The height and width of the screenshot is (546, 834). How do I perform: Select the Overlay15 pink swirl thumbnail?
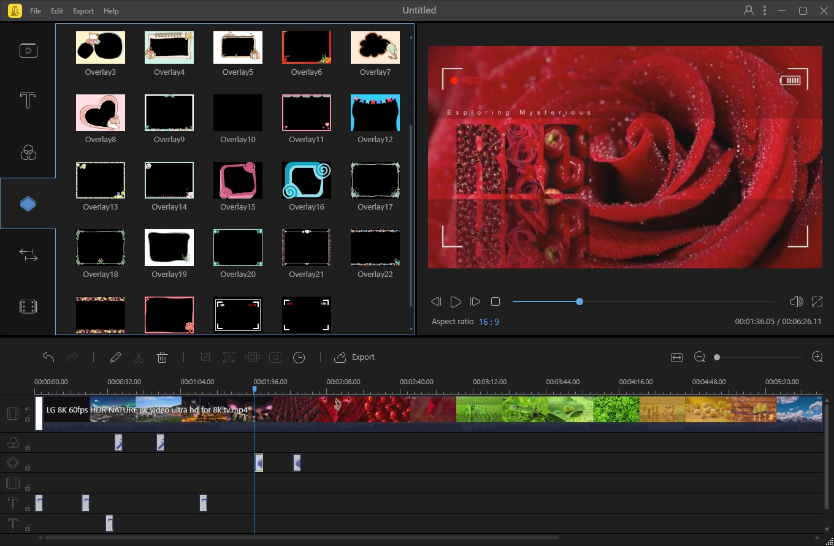[x=238, y=180]
